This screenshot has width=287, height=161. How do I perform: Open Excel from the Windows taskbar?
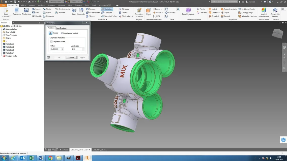tap(32, 158)
